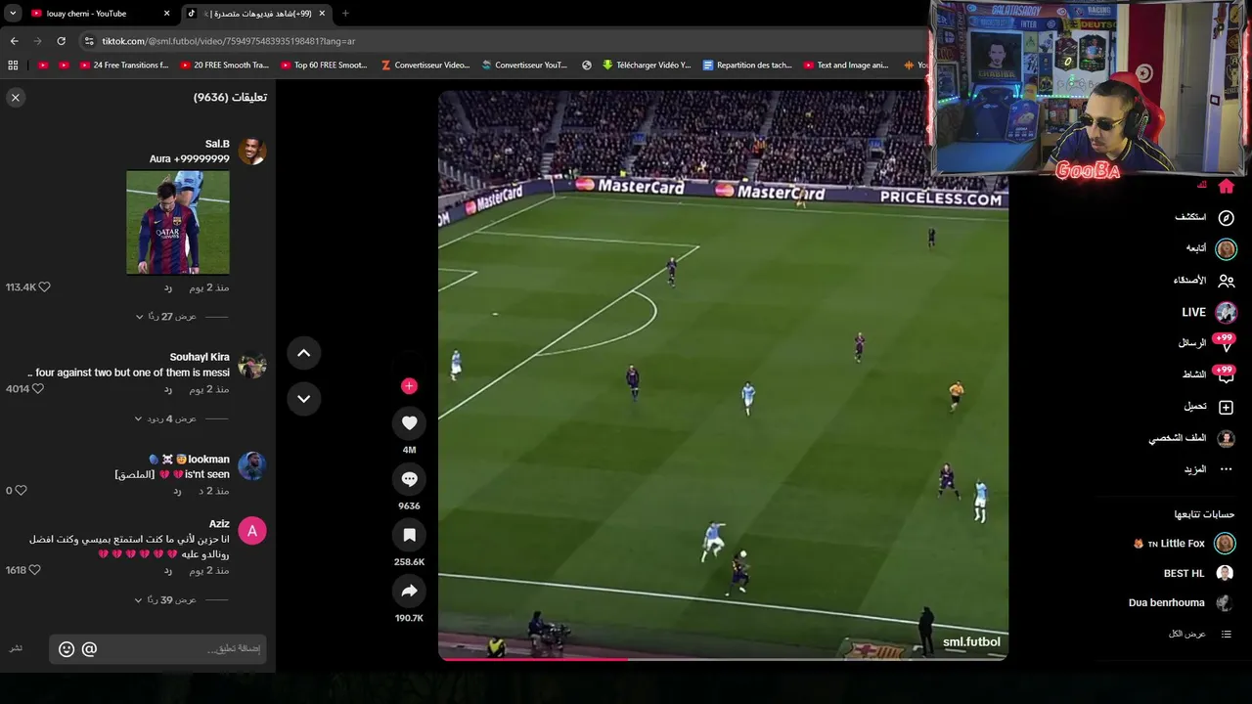This screenshot has width=1252, height=704.
Task: Open the tab search dropdown arrow
Action: click(12, 14)
